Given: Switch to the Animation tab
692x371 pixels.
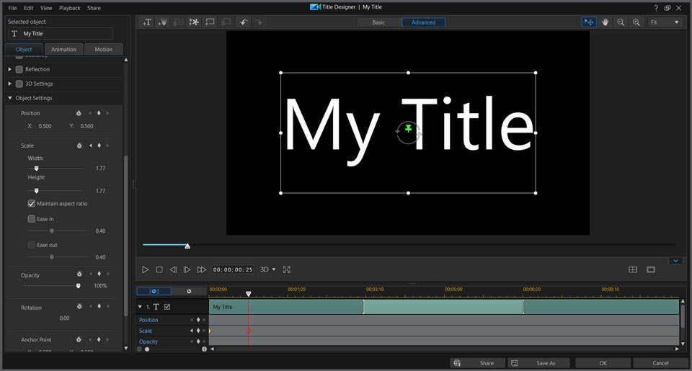Looking at the screenshot, I should 64,50.
